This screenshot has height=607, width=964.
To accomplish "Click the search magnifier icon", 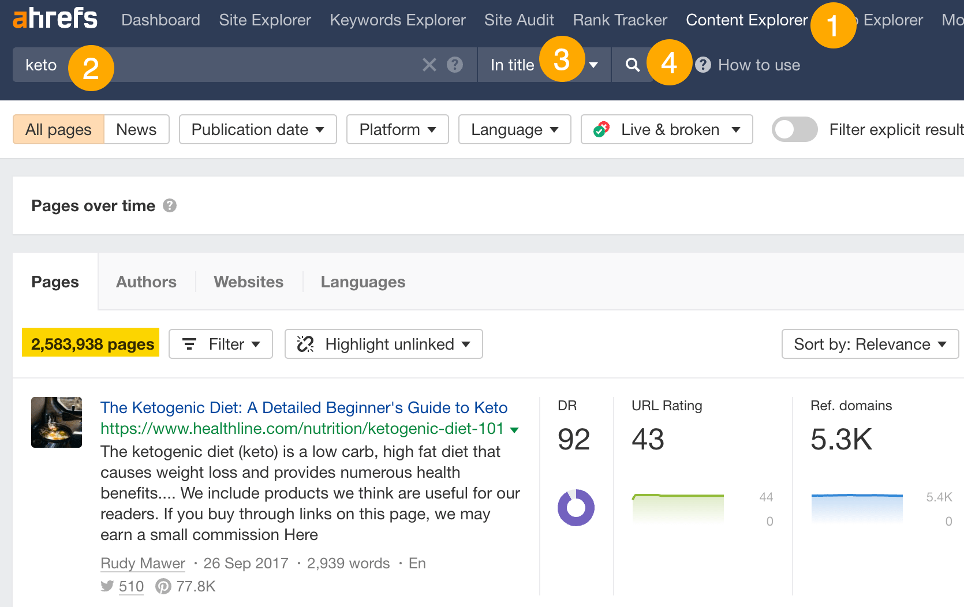I will tap(632, 65).
